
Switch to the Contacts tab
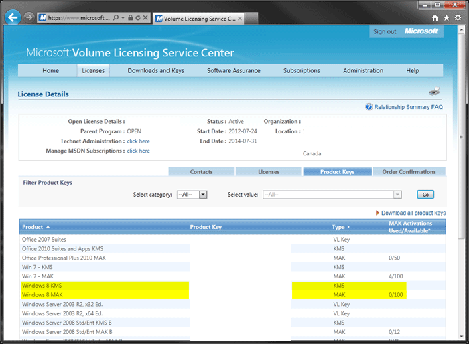tap(201, 172)
